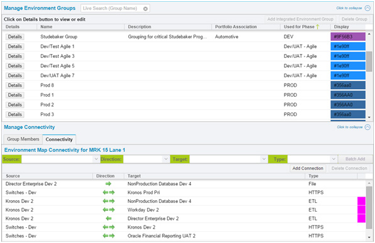Click bidirectional arrows for Kronos Prod Pri row

coord(109,192)
